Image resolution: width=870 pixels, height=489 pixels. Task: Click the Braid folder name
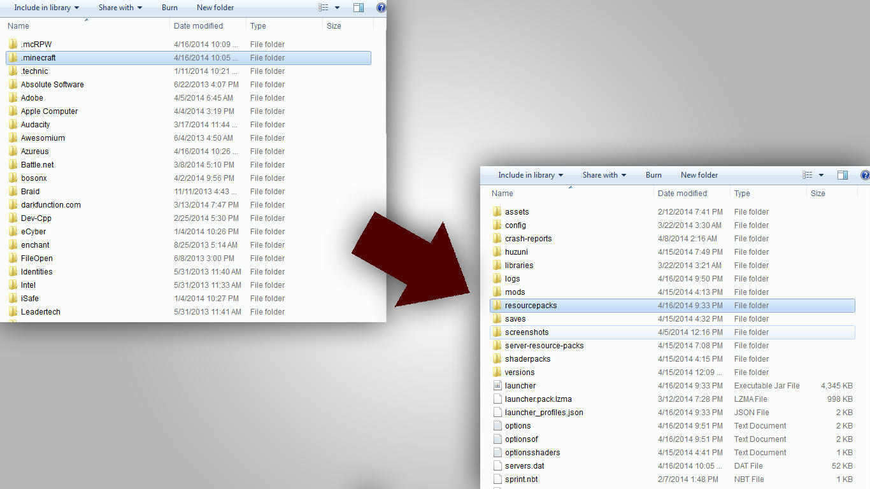(30, 191)
